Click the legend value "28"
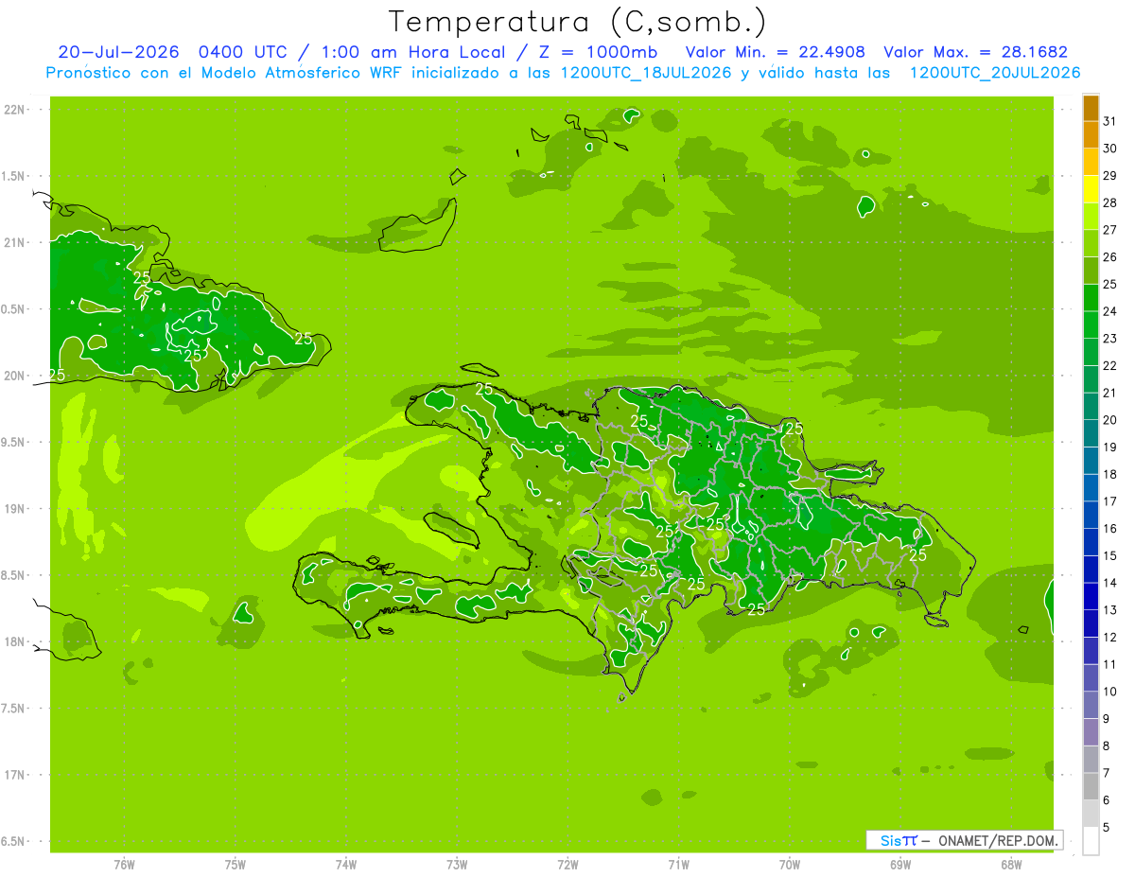 tap(1110, 202)
